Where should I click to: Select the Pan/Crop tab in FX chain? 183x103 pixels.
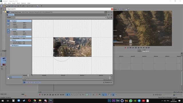(x=11, y=15)
